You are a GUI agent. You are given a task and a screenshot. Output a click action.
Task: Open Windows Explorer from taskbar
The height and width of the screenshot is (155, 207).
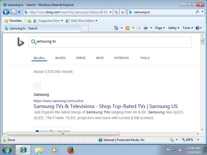(39, 150)
